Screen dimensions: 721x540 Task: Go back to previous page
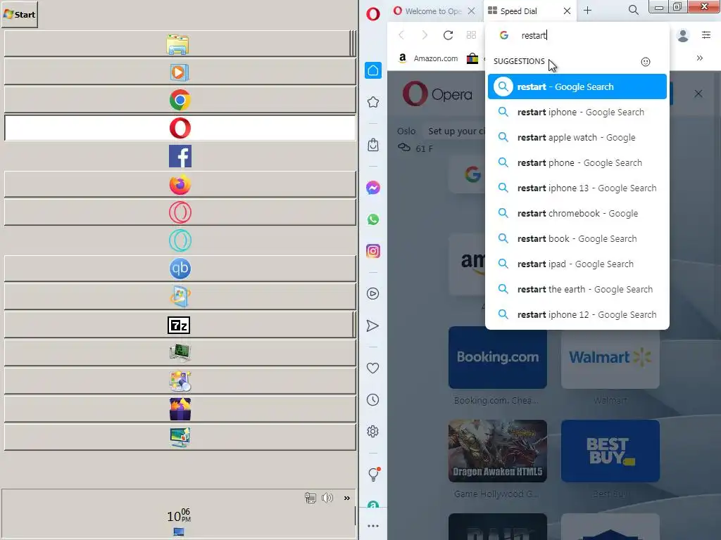401,35
